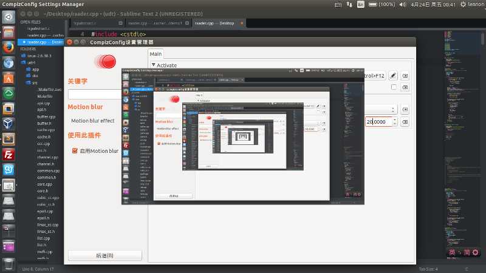The image size is (486, 273).
Task: Click into the 20.0000 value field
Action: click(378, 122)
